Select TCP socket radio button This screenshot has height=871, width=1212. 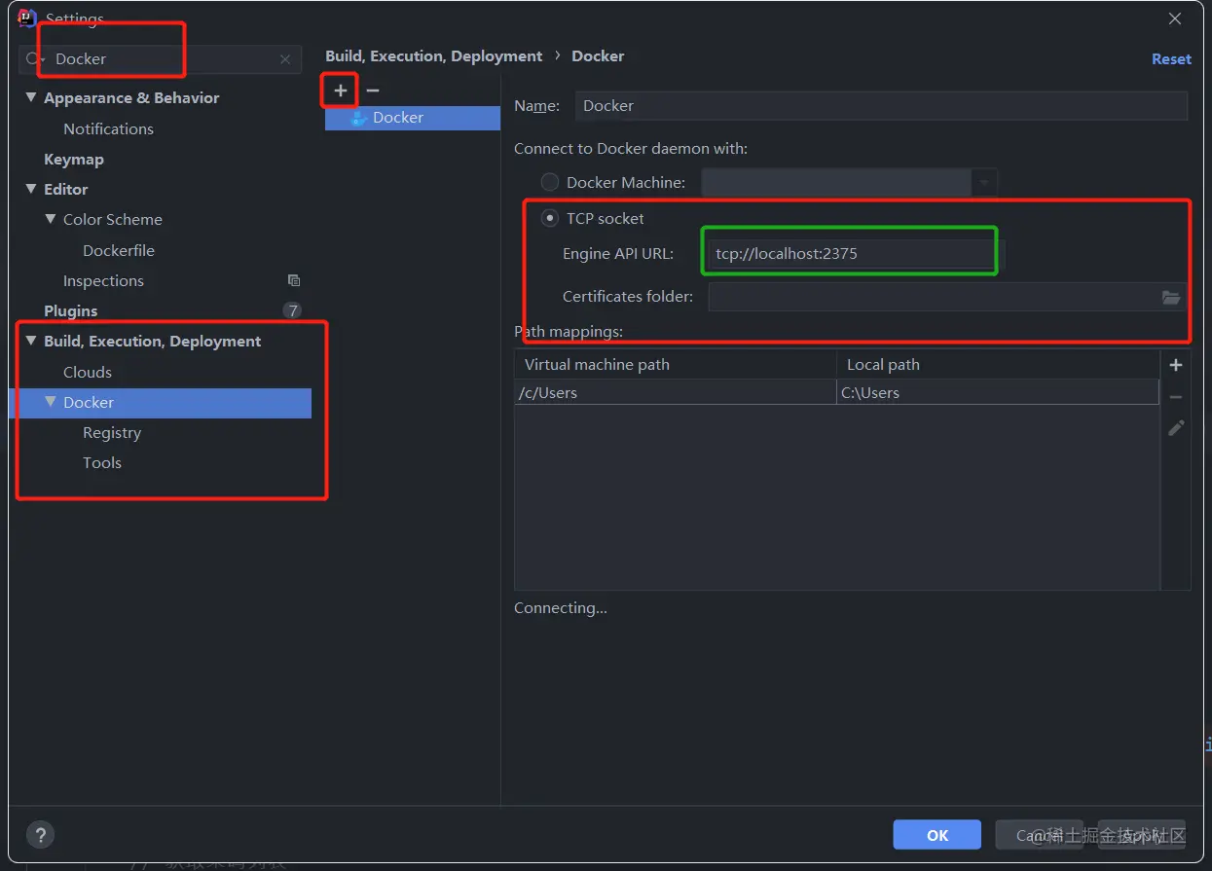pyautogui.click(x=550, y=218)
